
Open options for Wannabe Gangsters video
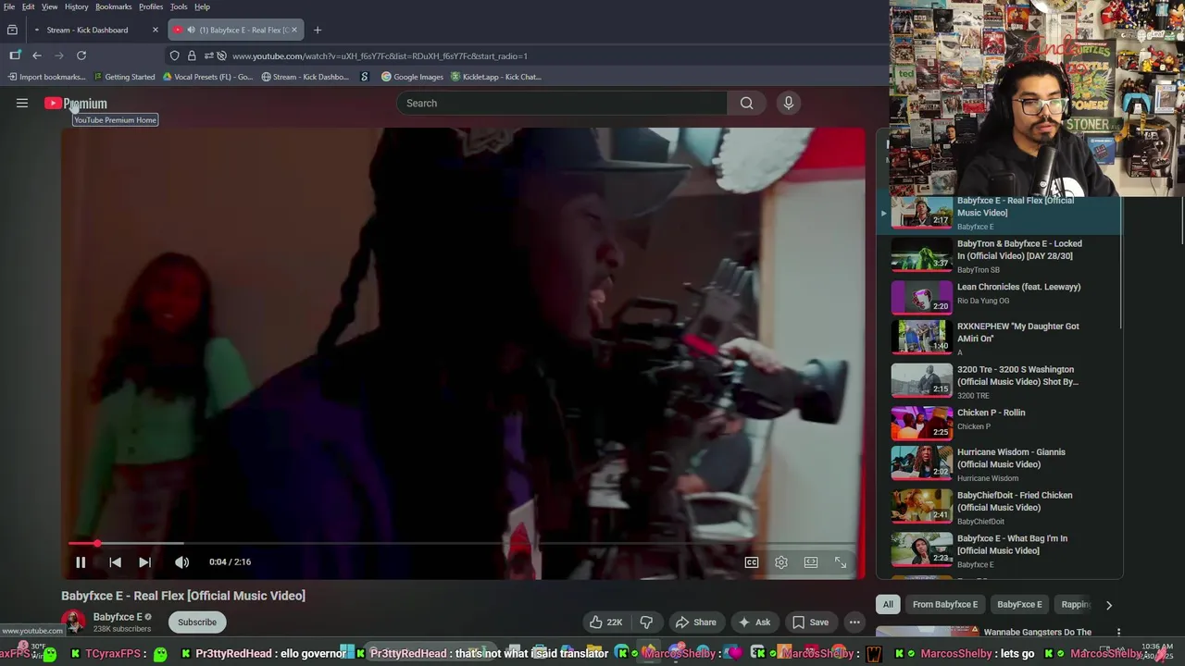(1118, 634)
